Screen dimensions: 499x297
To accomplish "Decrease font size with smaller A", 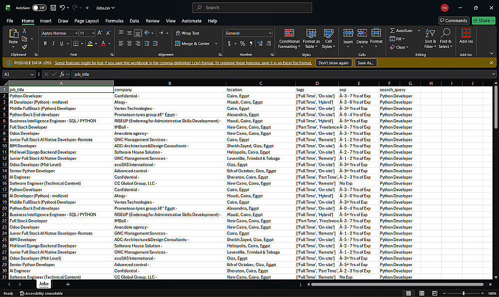I will click(x=108, y=33).
